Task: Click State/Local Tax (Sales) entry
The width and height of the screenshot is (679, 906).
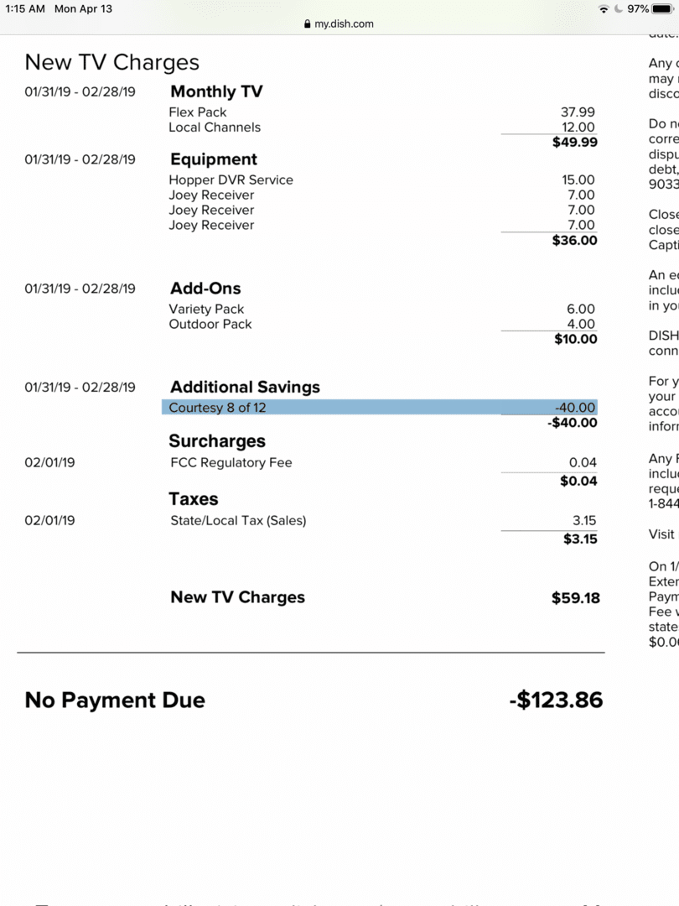Action: pyautogui.click(x=238, y=521)
